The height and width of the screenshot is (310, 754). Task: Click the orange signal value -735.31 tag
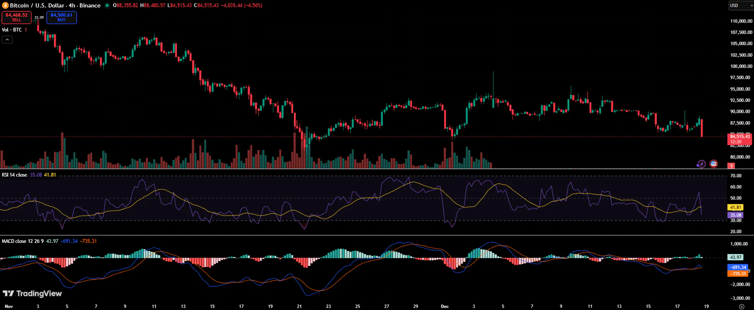pos(738,274)
